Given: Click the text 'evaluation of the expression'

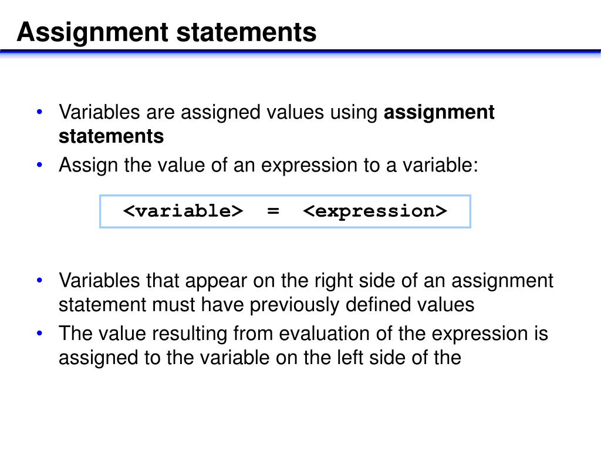Looking at the screenshot, I should click(x=403, y=334).
